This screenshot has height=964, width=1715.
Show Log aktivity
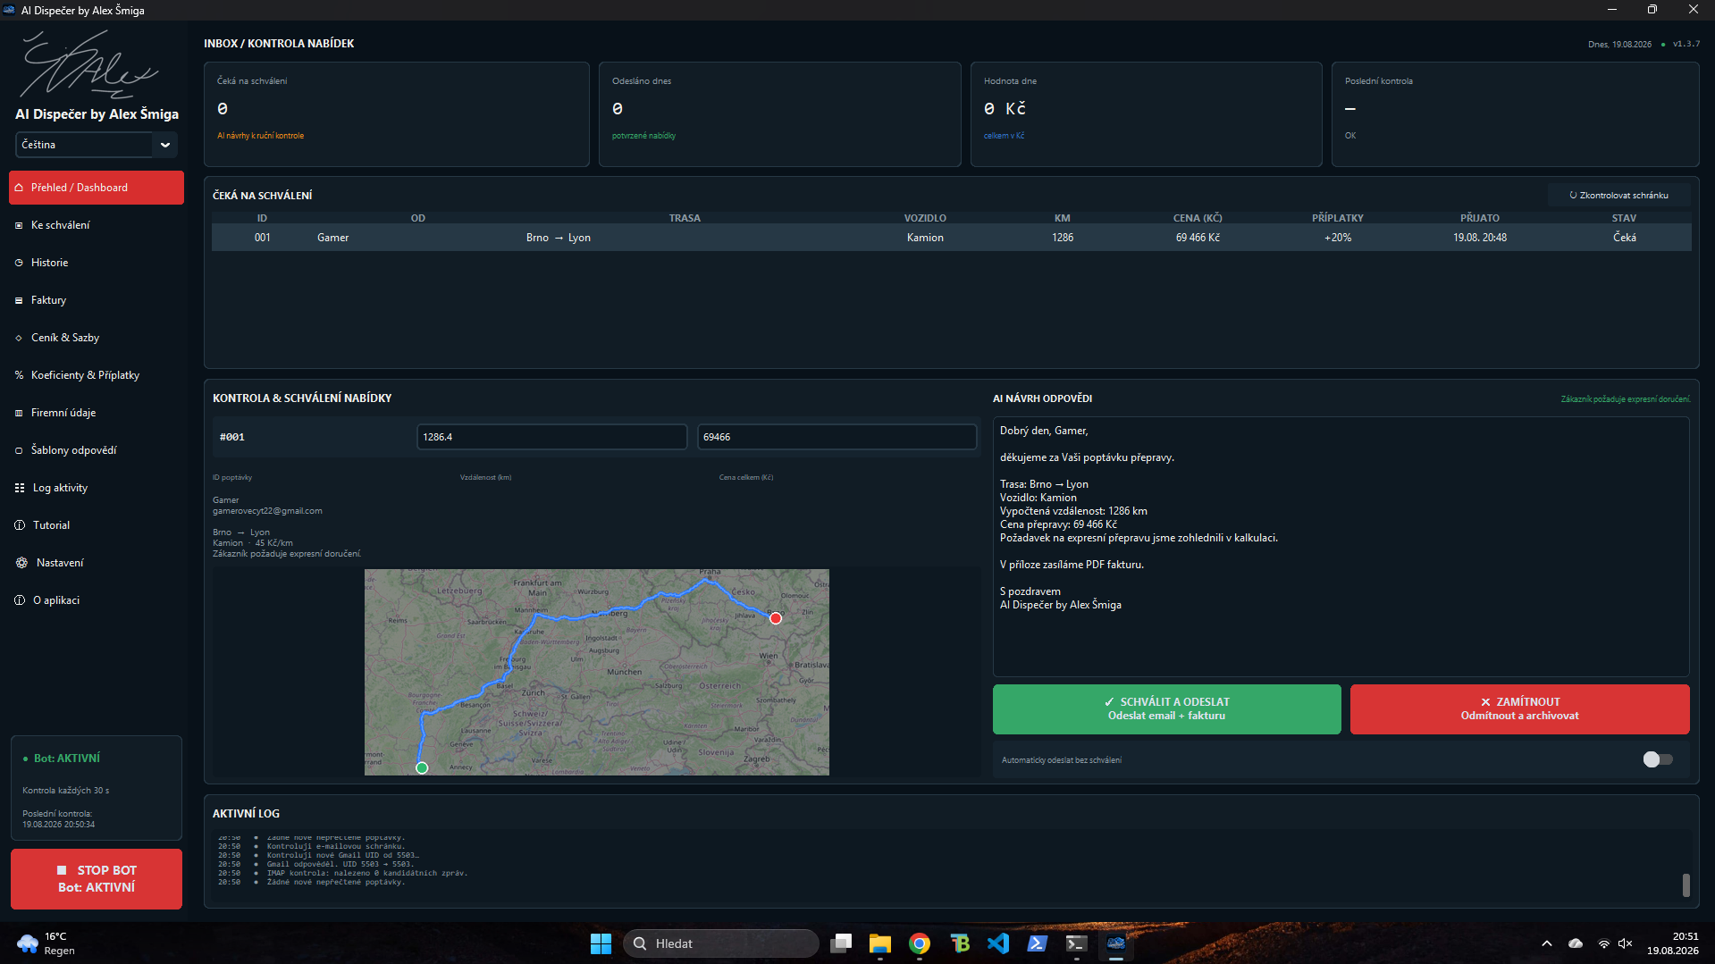[97, 488]
